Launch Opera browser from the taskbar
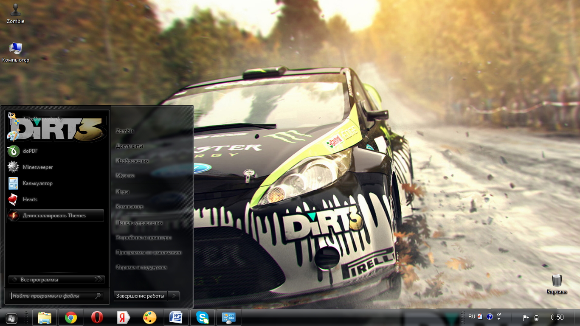This screenshot has width=580, height=326. tap(97, 318)
